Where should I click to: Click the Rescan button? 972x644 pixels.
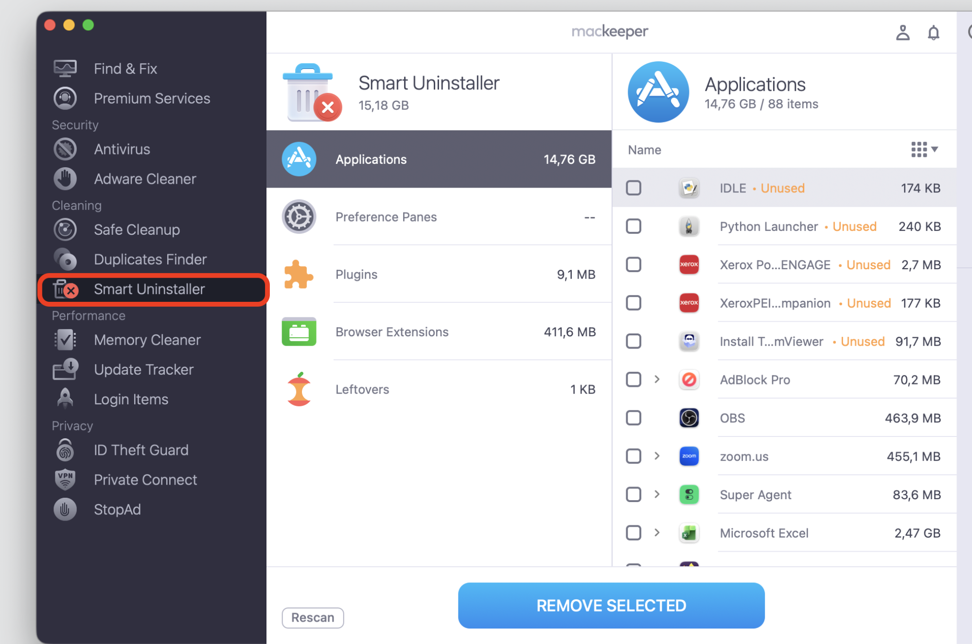click(313, 618)
